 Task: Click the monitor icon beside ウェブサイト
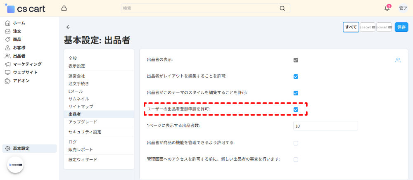[x=7, y=72]
